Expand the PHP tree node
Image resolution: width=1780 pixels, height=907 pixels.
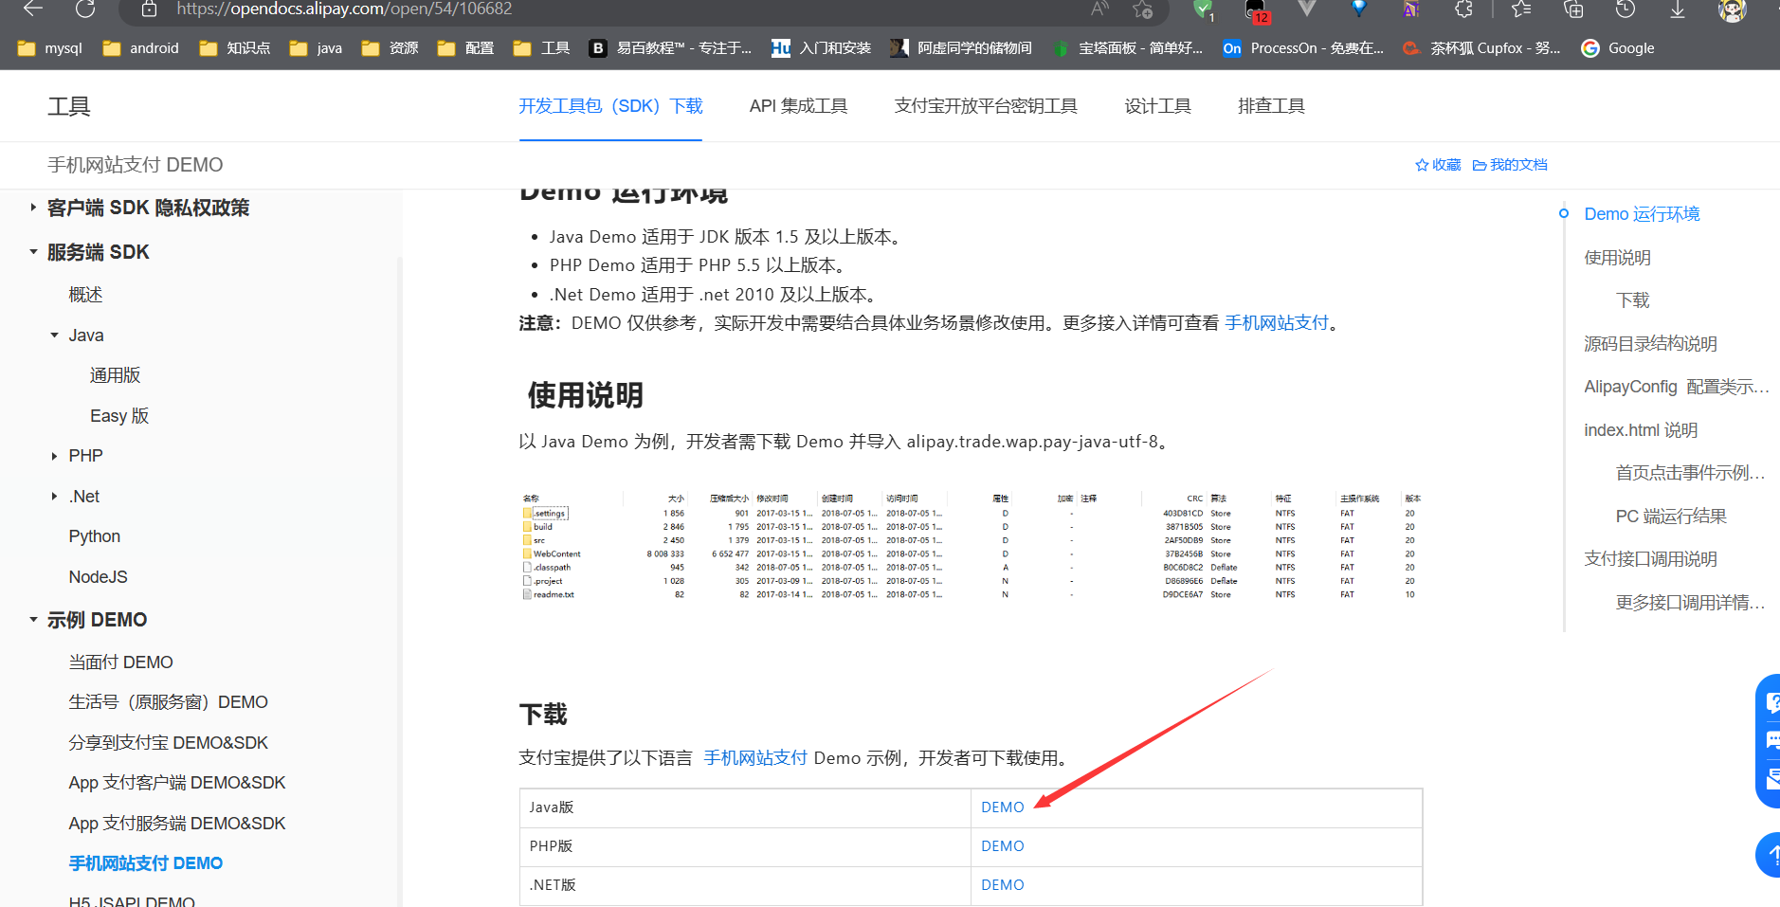click(x=54, y=456)
